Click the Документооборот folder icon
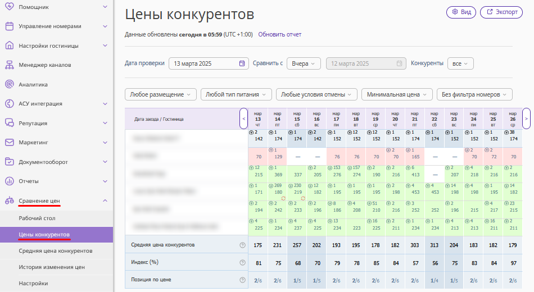Image resolution: width=534 pixels, height=292 pixels. pyautogui.click(x=10, y=162)
